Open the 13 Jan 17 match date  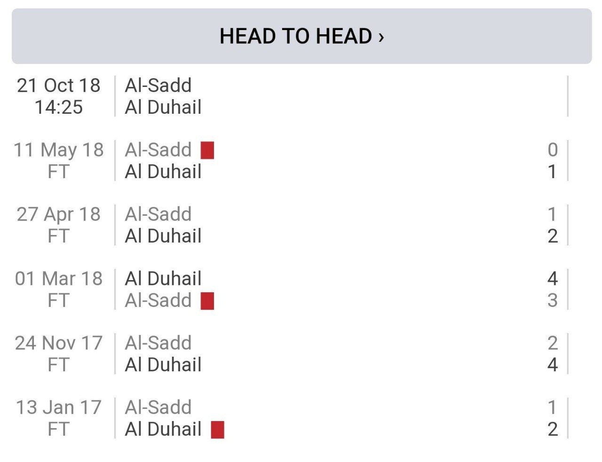(x=59, y=407)
